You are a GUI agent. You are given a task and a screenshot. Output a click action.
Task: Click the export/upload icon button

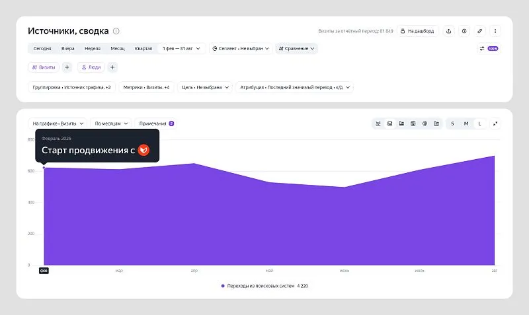tap(449, 31)
